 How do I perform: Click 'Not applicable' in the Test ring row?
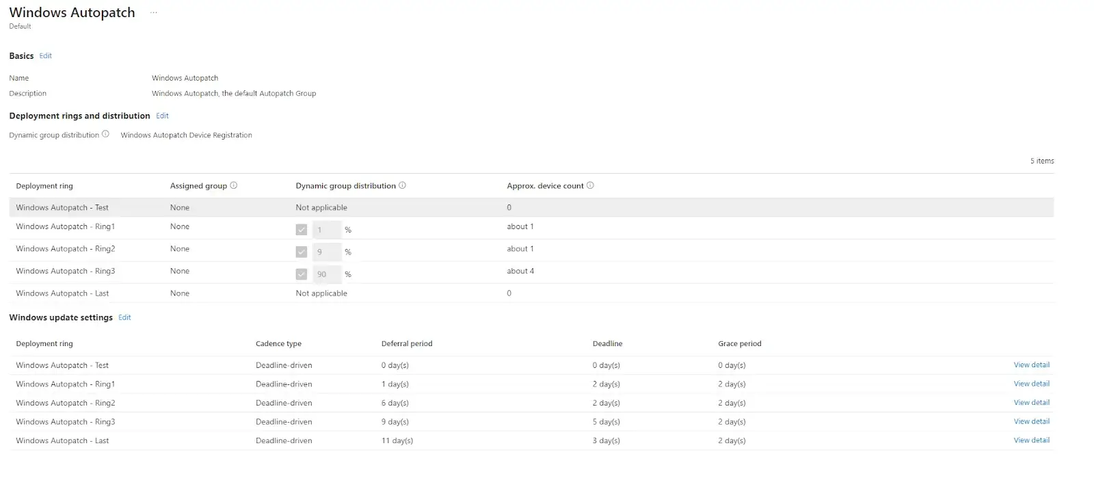pos(321,208)
